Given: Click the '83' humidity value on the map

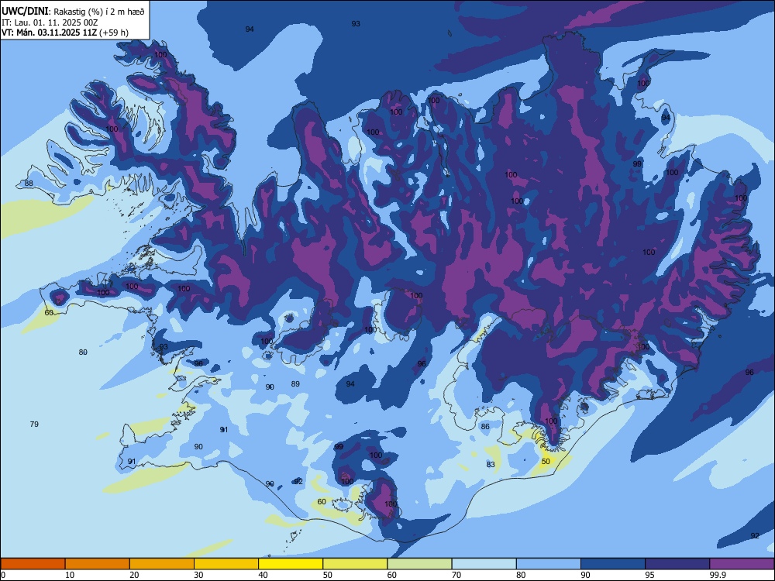Looking at the screenshot, I should [x=491, y=464].
